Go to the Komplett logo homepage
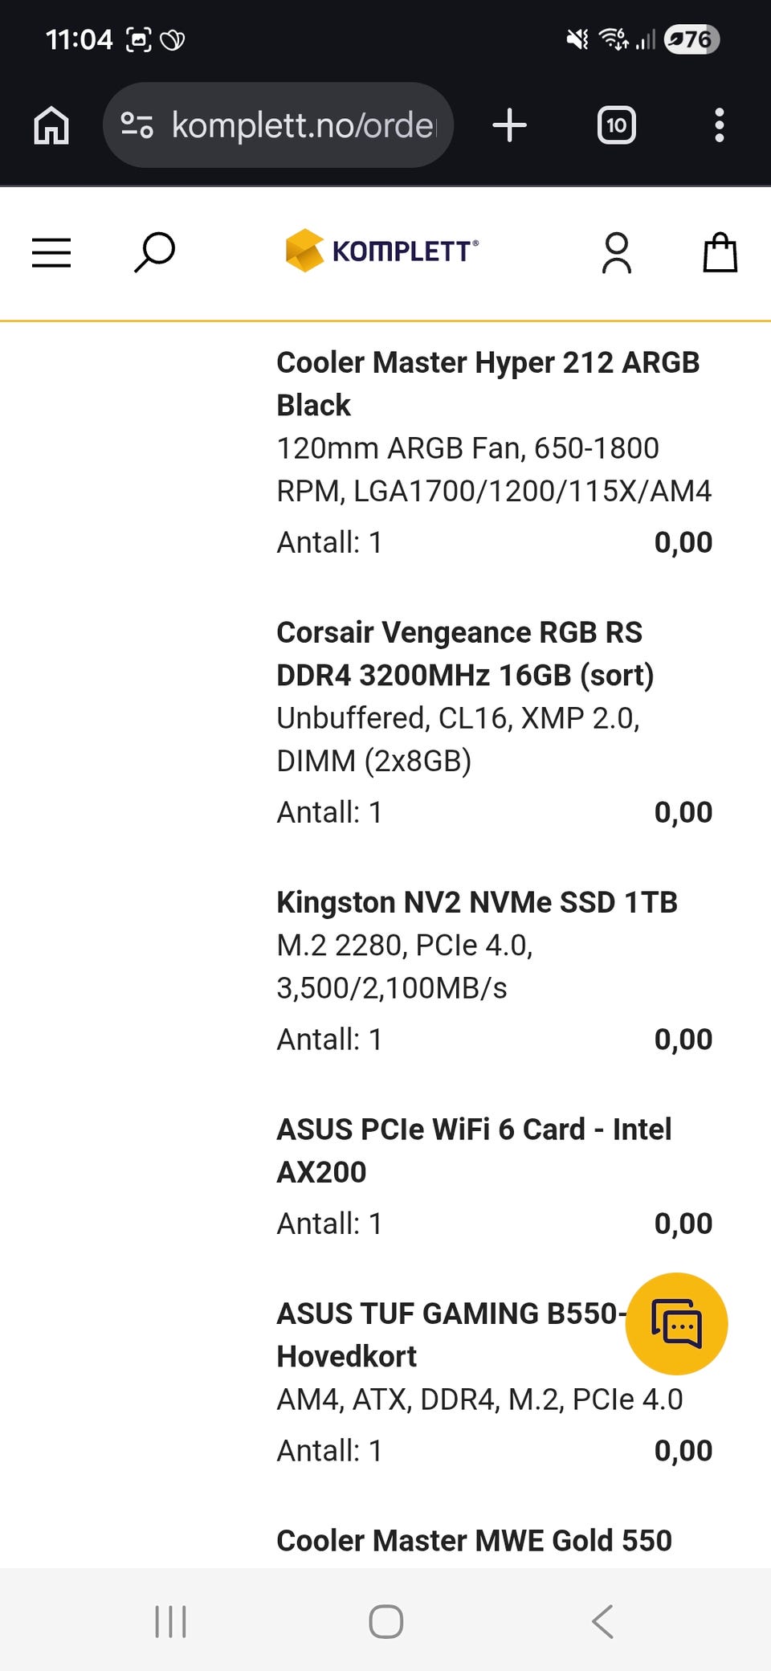The width and height of the screenshot is (771, 1671). [382, 251]
